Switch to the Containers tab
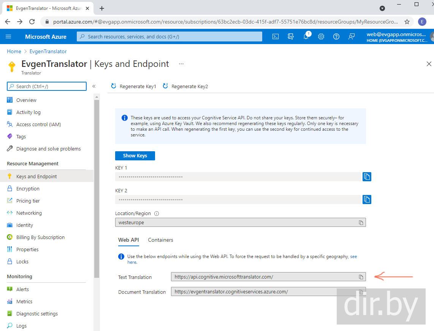 (160, 240)
